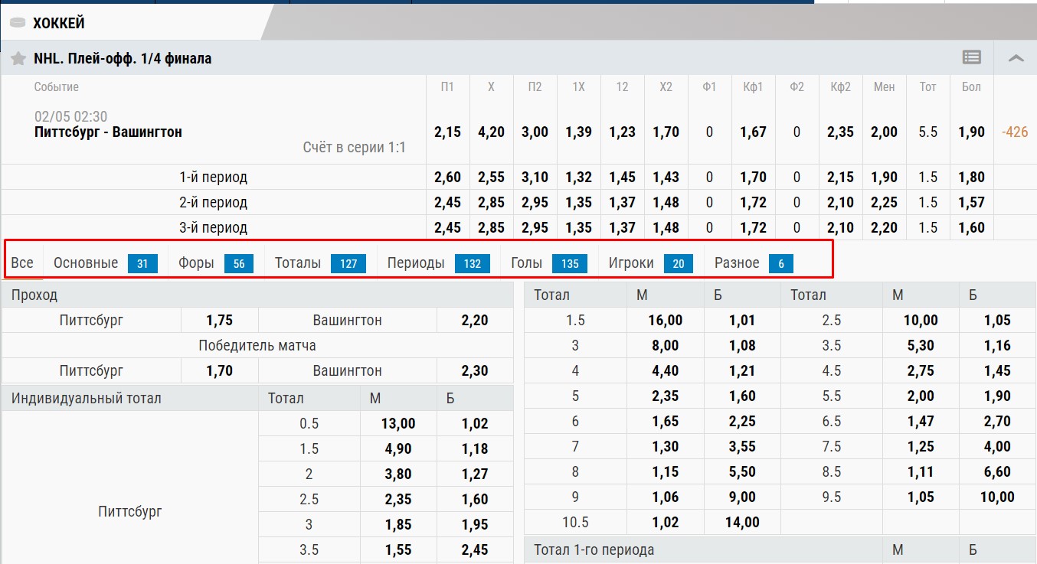Pick total 8 over 5,50
The height and width of the screenshot is (564, 1037).
point(742,471)
